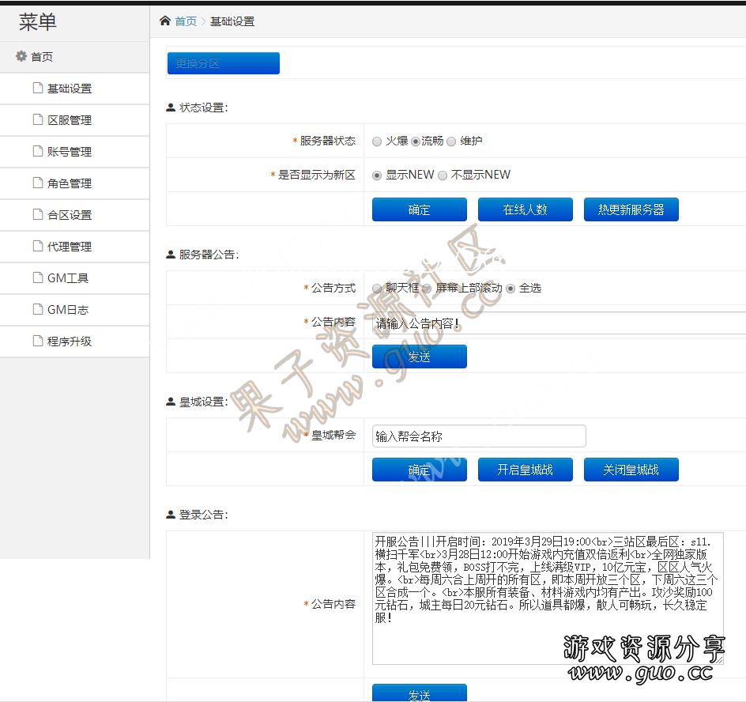
Task: Select the 火爆 server status radio
Action: pyautogui.click(x=377, y=142)
